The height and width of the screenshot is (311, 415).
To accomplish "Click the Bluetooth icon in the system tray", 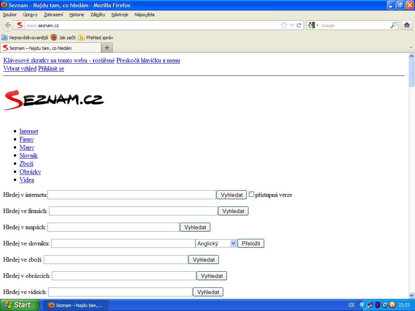I will [x=377, y=305].
